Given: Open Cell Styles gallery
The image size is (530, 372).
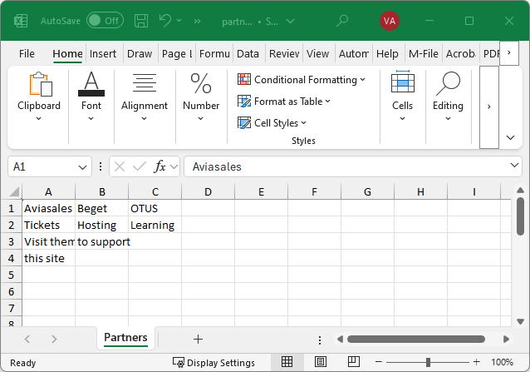Looking at the screenshot, I should (272, 123).
